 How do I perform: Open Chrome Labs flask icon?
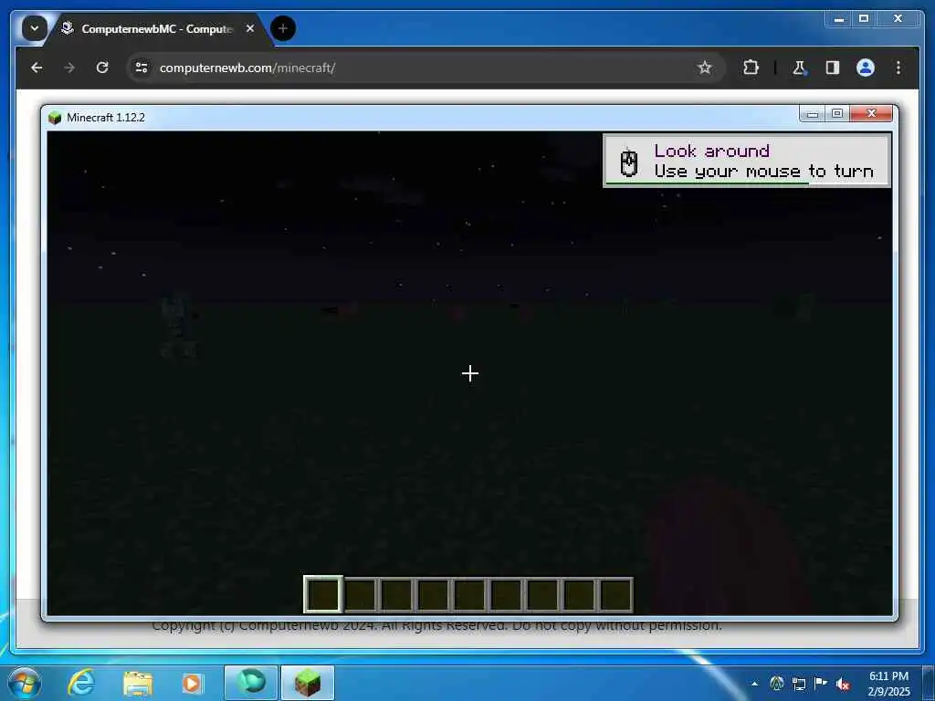click(x=799, y=68)
